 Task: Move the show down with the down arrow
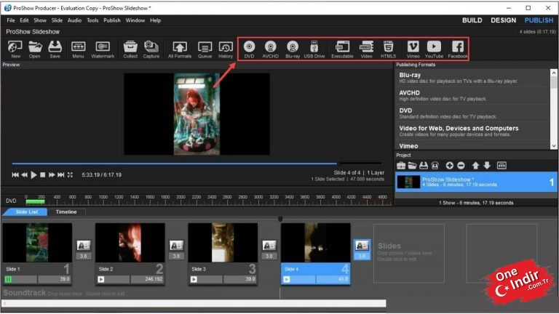pos(487,166)
